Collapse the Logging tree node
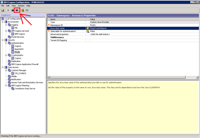The image size is (200, 138). point(6,25)
